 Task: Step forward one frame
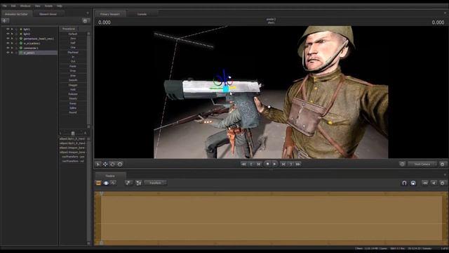[283, 164]
